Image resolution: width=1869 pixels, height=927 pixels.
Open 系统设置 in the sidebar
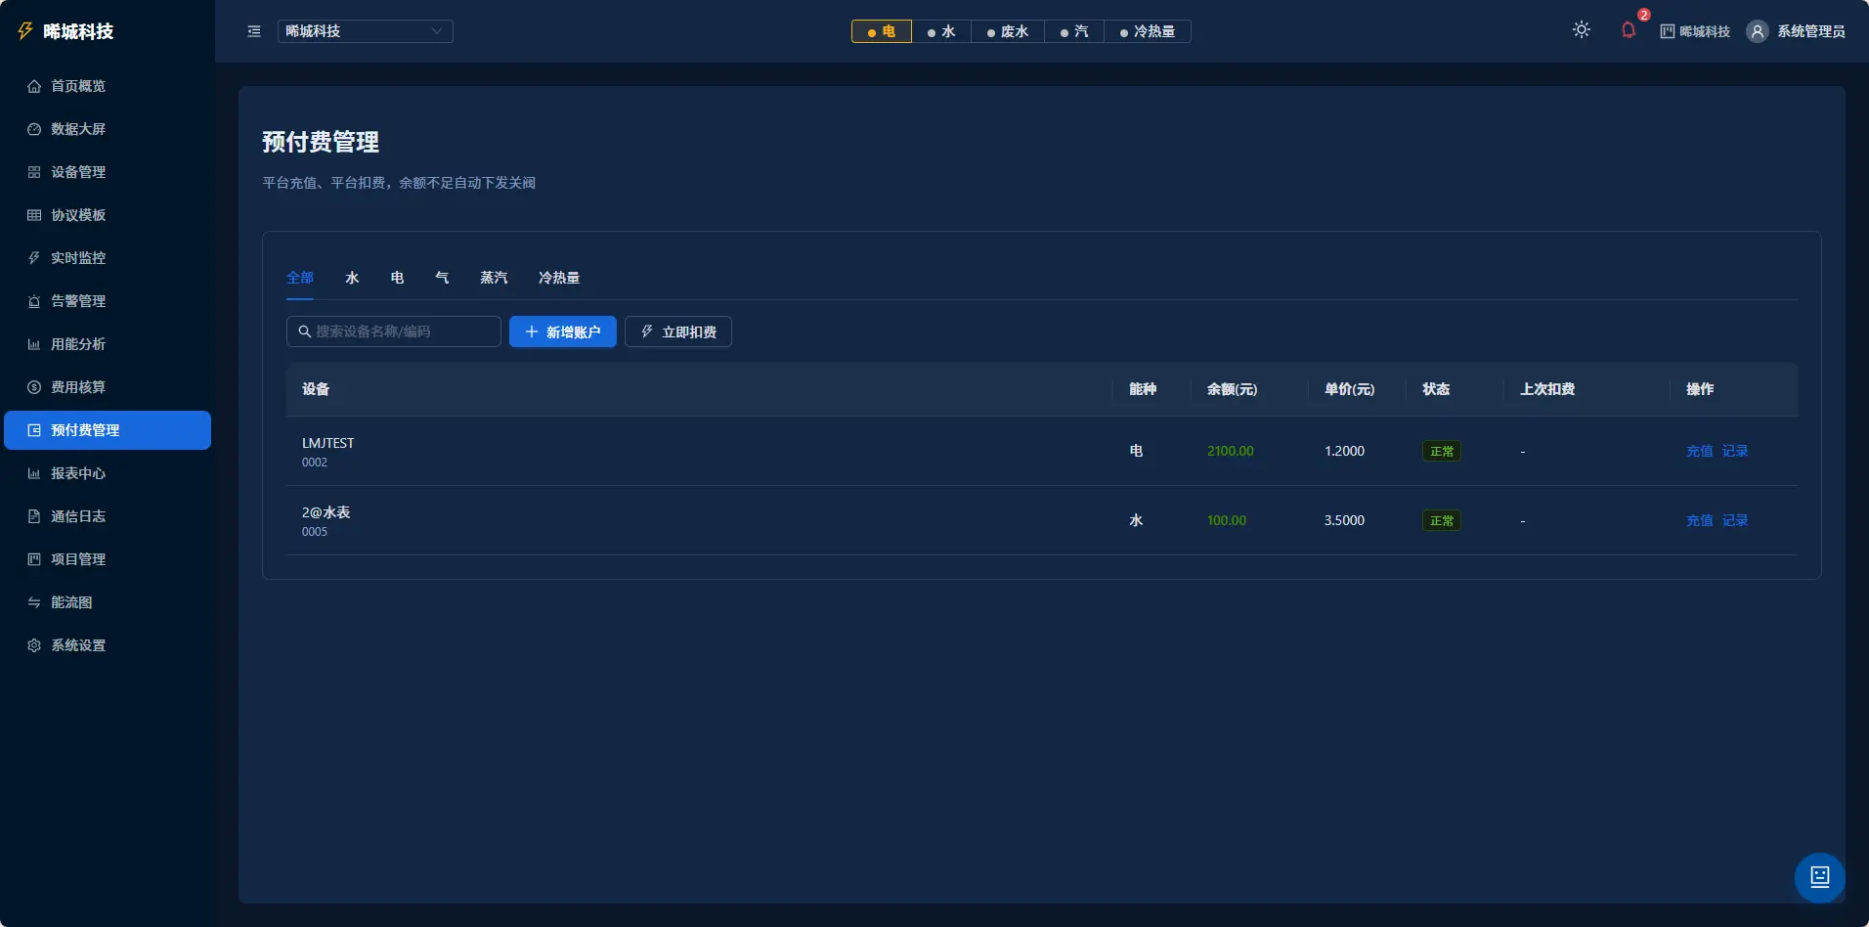coord(108,645)
